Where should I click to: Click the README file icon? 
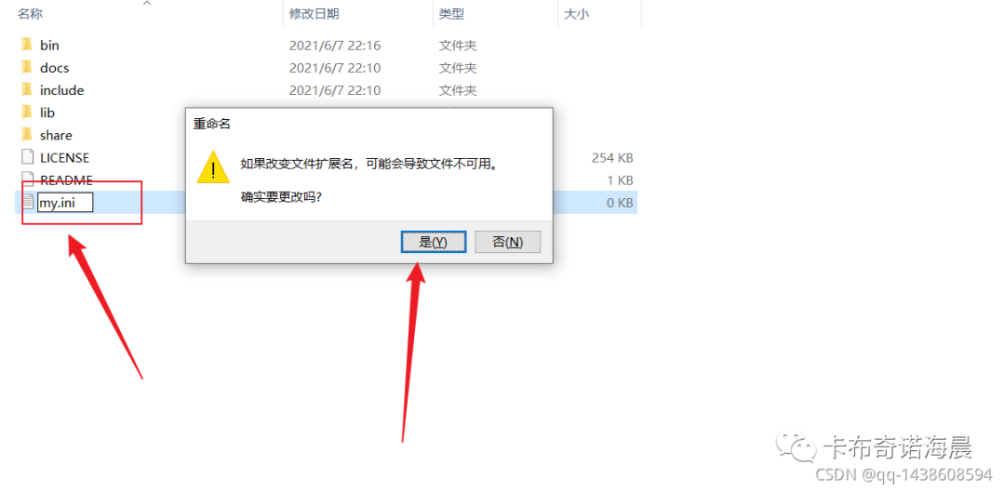(27, 180)
